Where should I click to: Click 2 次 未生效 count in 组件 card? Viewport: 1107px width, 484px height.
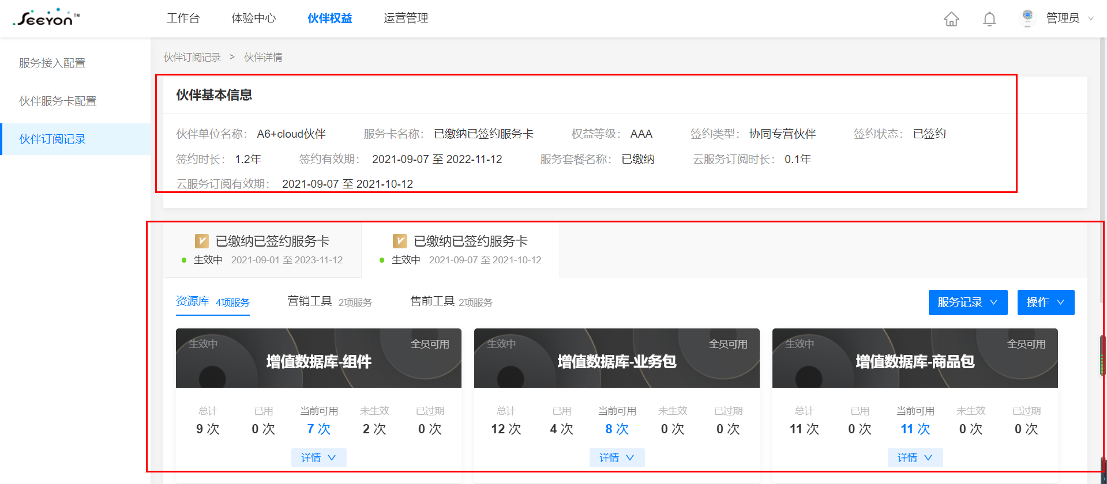[374, 429]
